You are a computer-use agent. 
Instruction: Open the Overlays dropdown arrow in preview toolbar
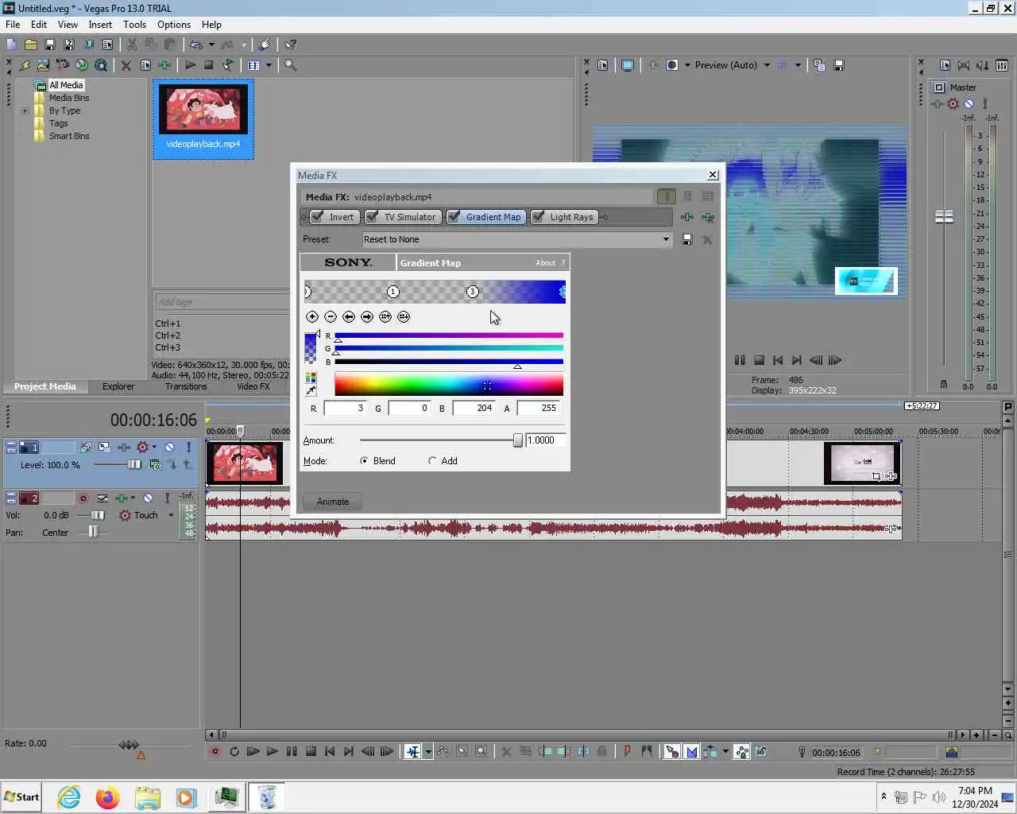798,65
